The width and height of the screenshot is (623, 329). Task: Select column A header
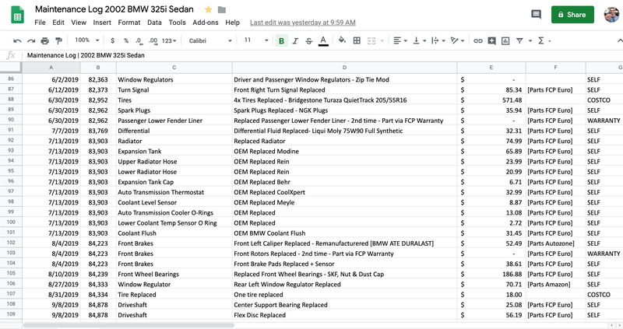click(51, 68)
